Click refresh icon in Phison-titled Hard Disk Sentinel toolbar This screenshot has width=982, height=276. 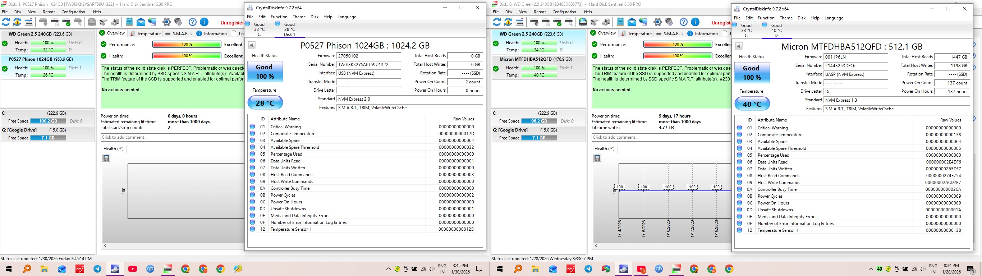(x=6, y=22)
